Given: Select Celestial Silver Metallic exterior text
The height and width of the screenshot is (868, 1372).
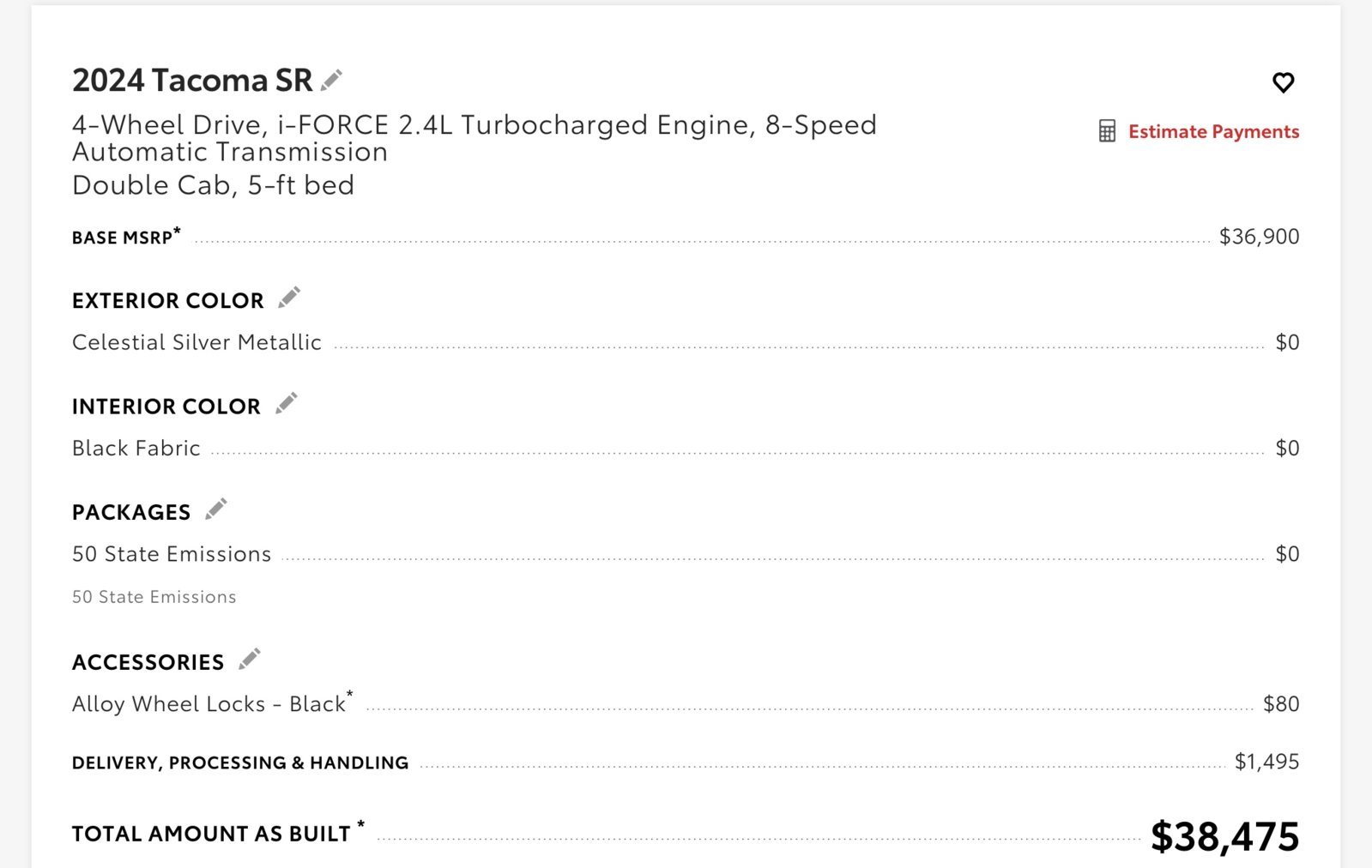Looking at the screenshot, I should pos(196,342).
